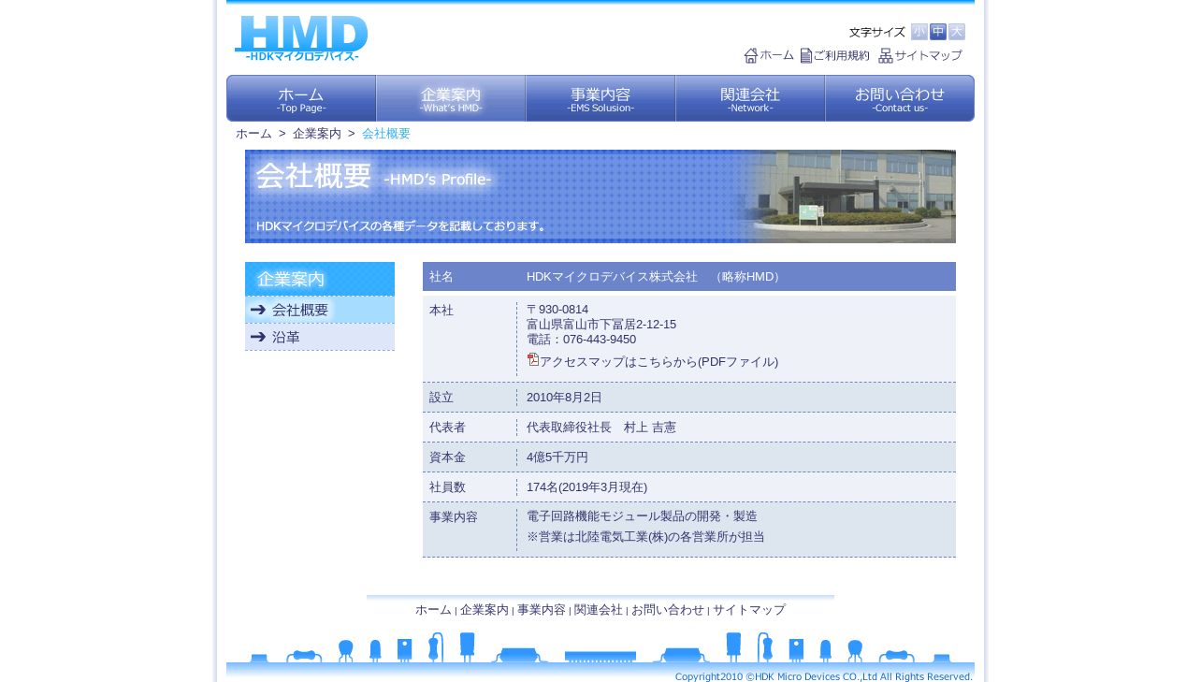
Task: Open 企業案内 link in the footer
Action: 485,610
